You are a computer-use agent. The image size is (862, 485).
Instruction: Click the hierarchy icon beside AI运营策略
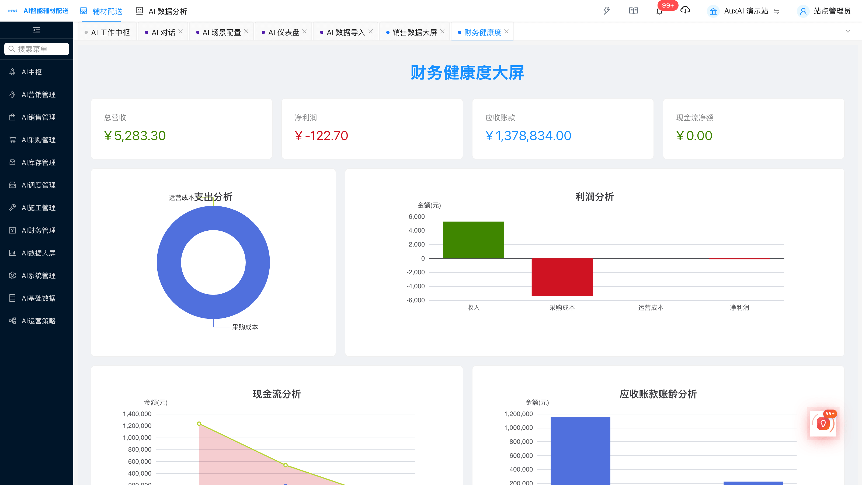point(12,321)
